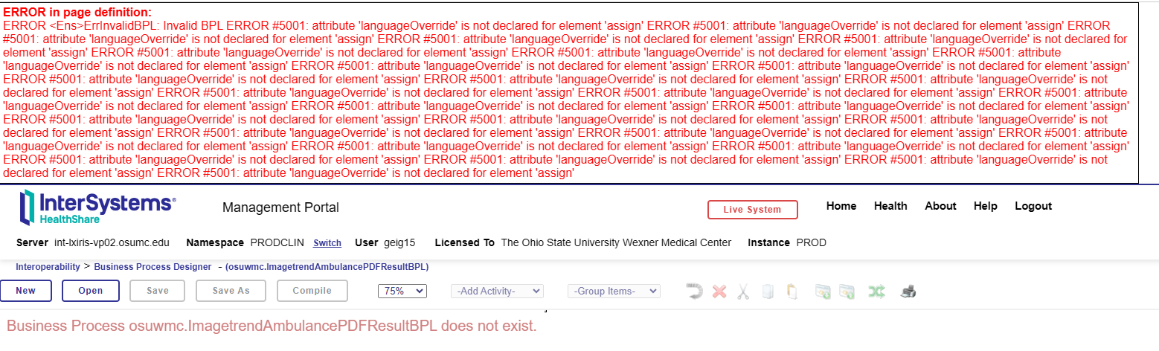
Task: Open the Home menu
Action: click(x=841, y=206)
